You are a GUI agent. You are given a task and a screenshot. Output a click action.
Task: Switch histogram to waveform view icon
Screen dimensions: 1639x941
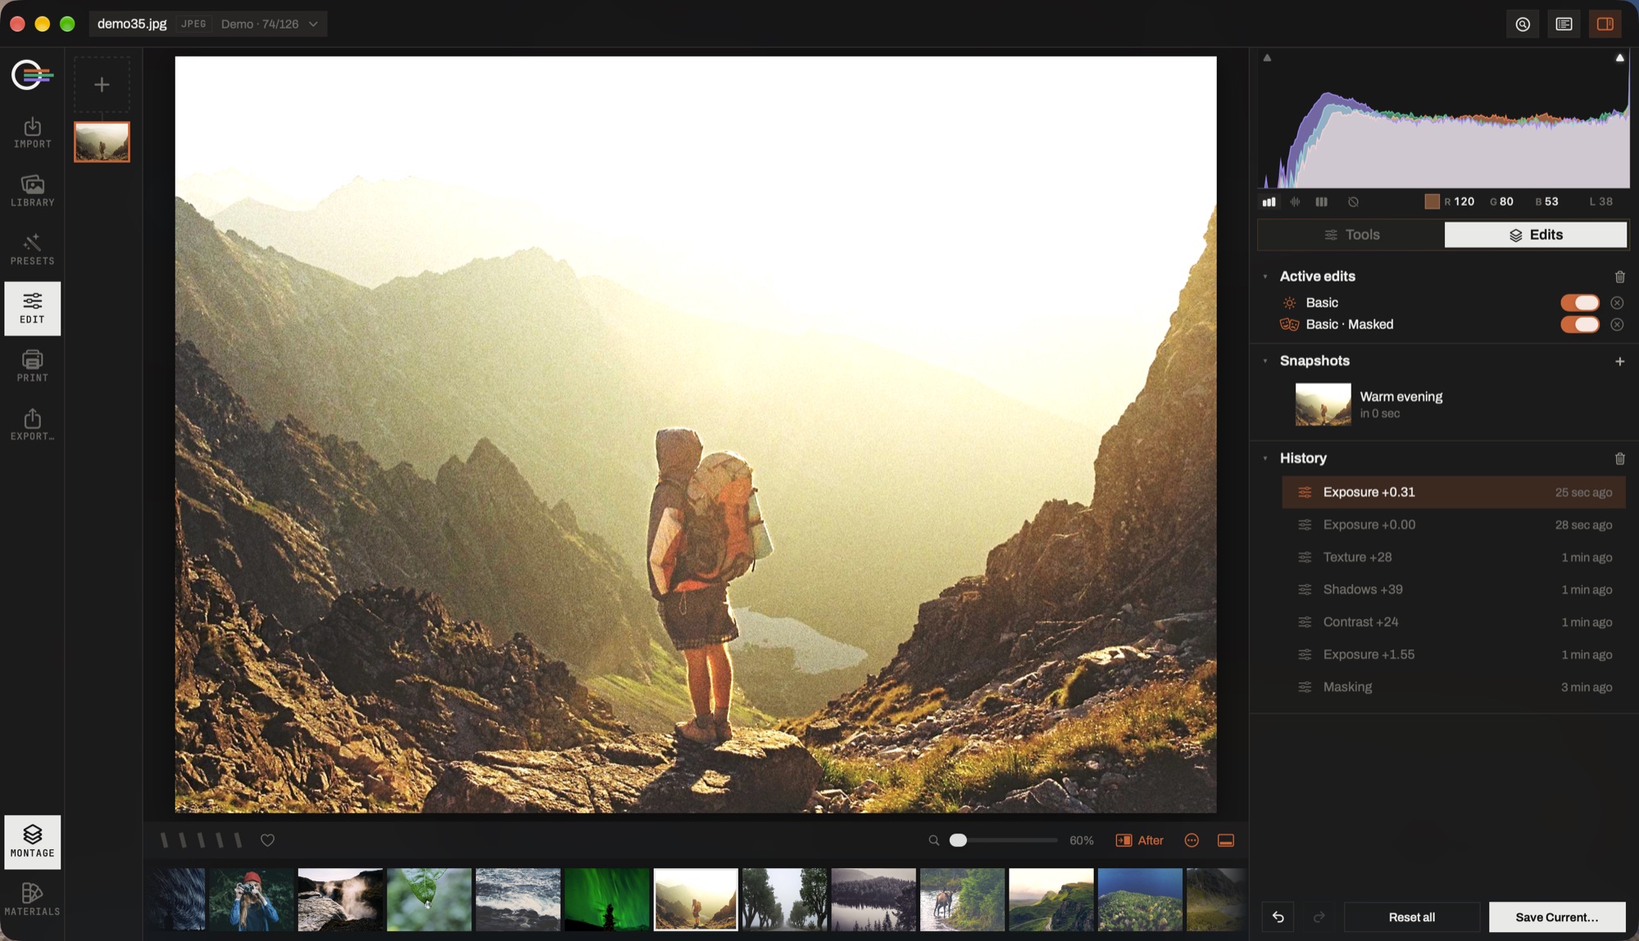[1295, 201]
